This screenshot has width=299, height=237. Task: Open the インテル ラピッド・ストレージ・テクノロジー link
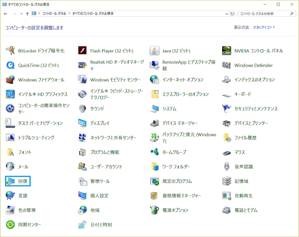click(116, 94)
